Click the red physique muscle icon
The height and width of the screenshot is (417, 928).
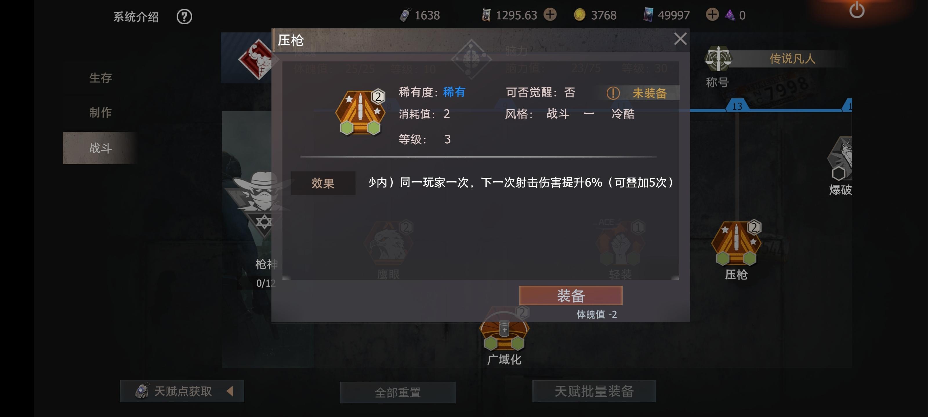pyautogui.click(x=257, y=60)
